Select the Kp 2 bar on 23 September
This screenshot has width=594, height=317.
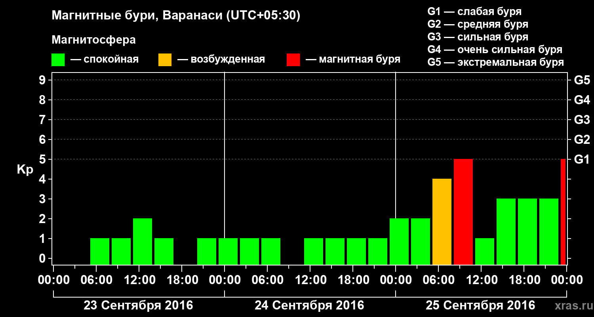click(143, 241)
